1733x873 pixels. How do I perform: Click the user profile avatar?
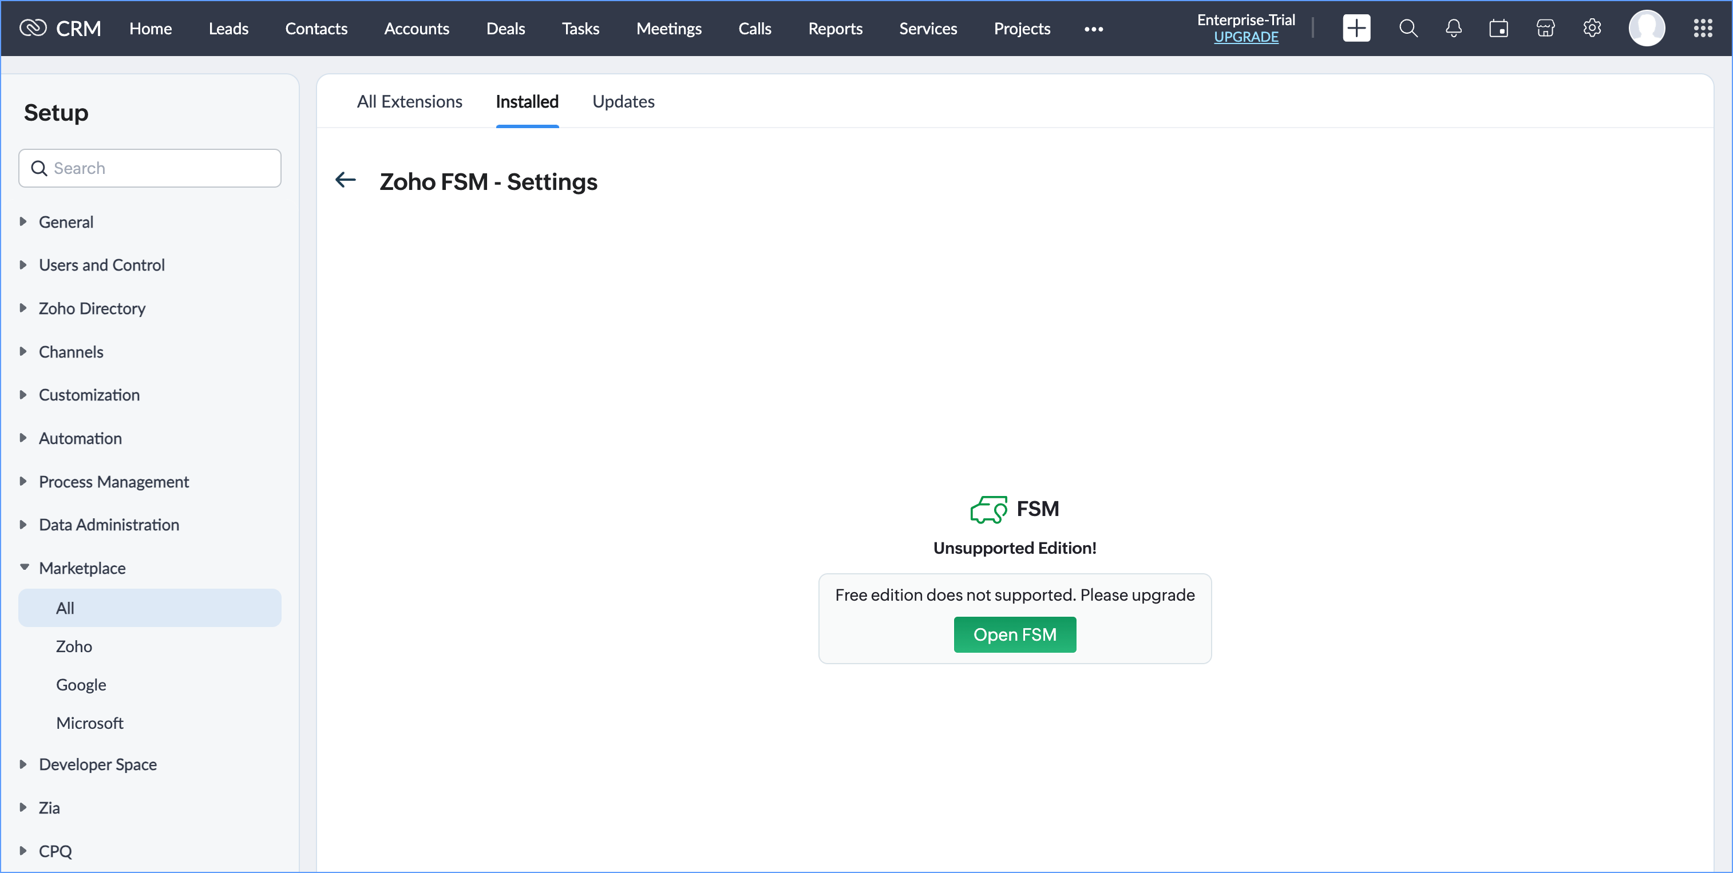point(1646,28)
